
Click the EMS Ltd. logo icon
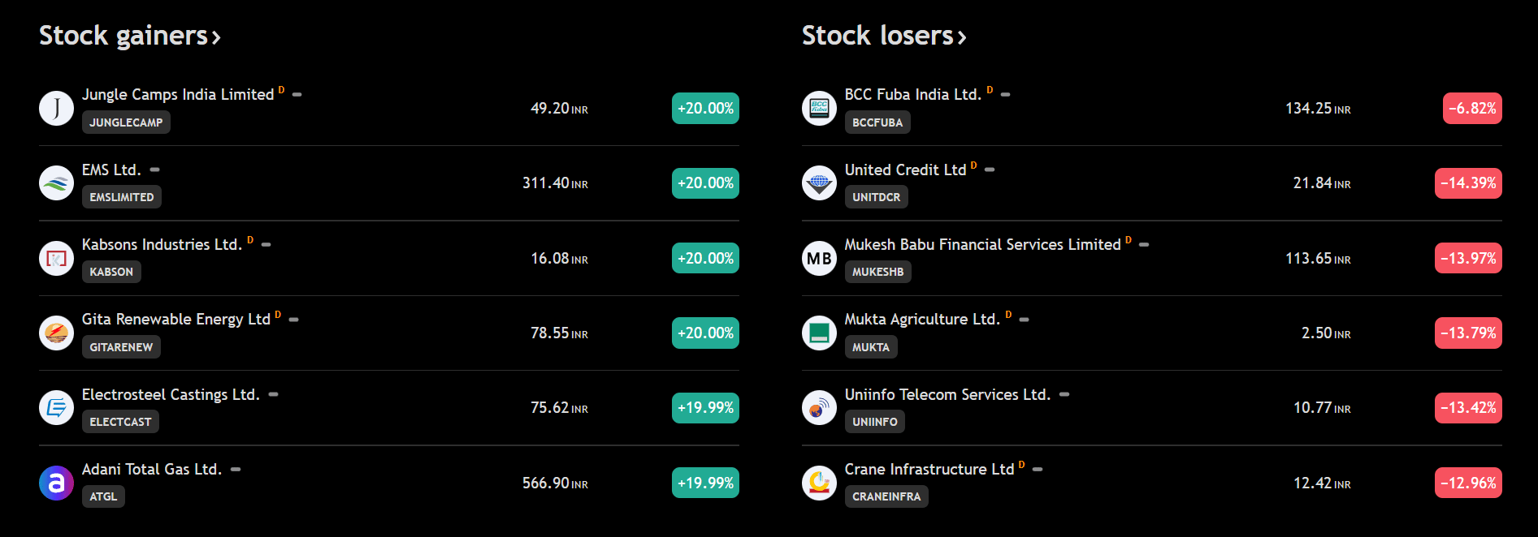click(x=56, y=183)
